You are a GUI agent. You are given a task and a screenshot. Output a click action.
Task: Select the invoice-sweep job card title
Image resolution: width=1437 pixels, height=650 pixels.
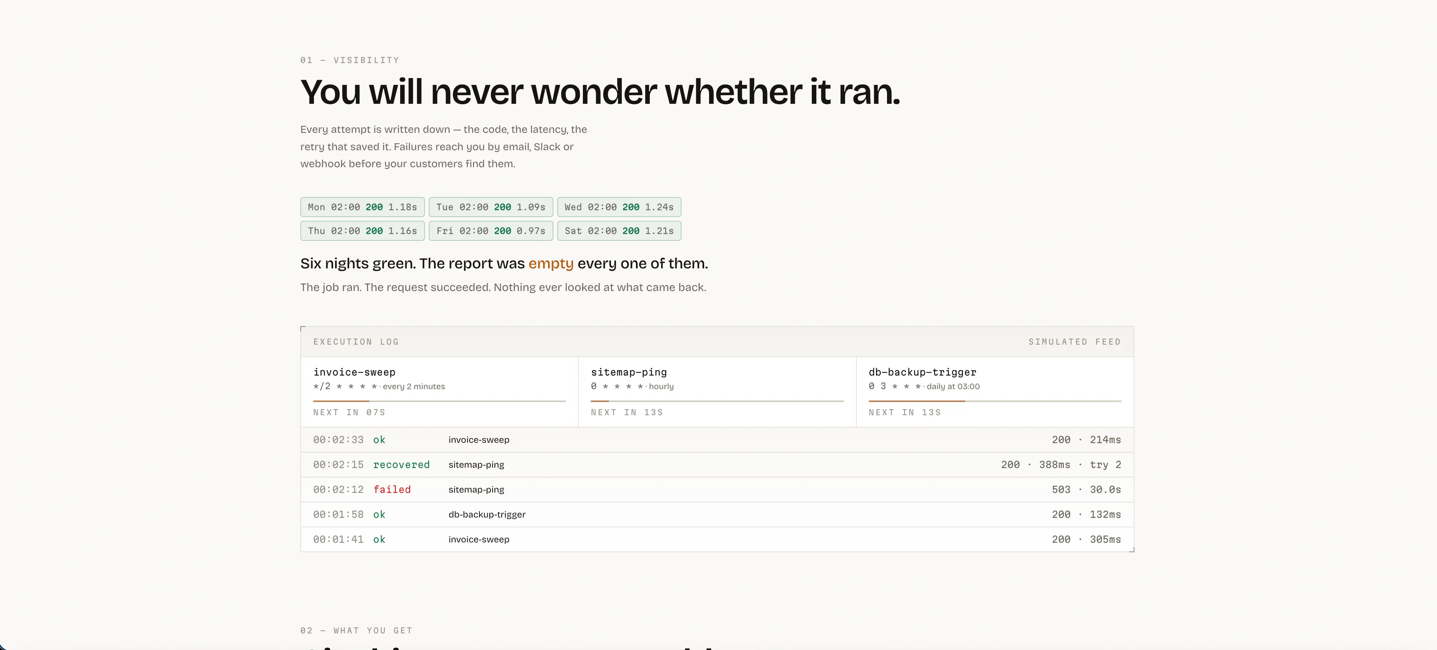354,372
